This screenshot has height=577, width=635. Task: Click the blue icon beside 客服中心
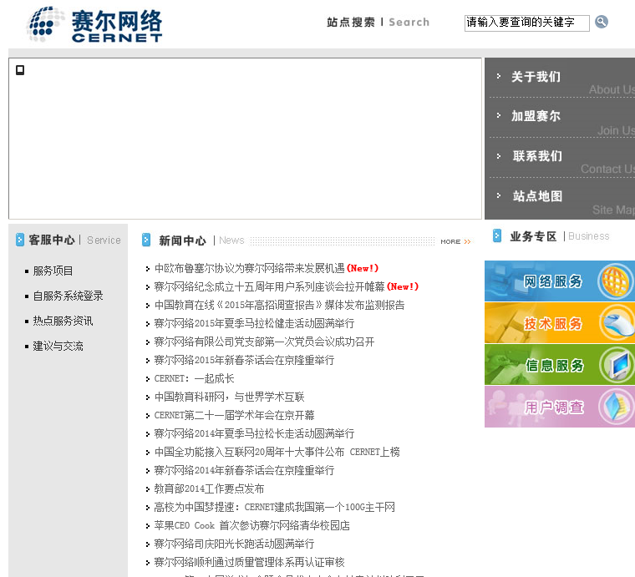click(x=20, y=240)
